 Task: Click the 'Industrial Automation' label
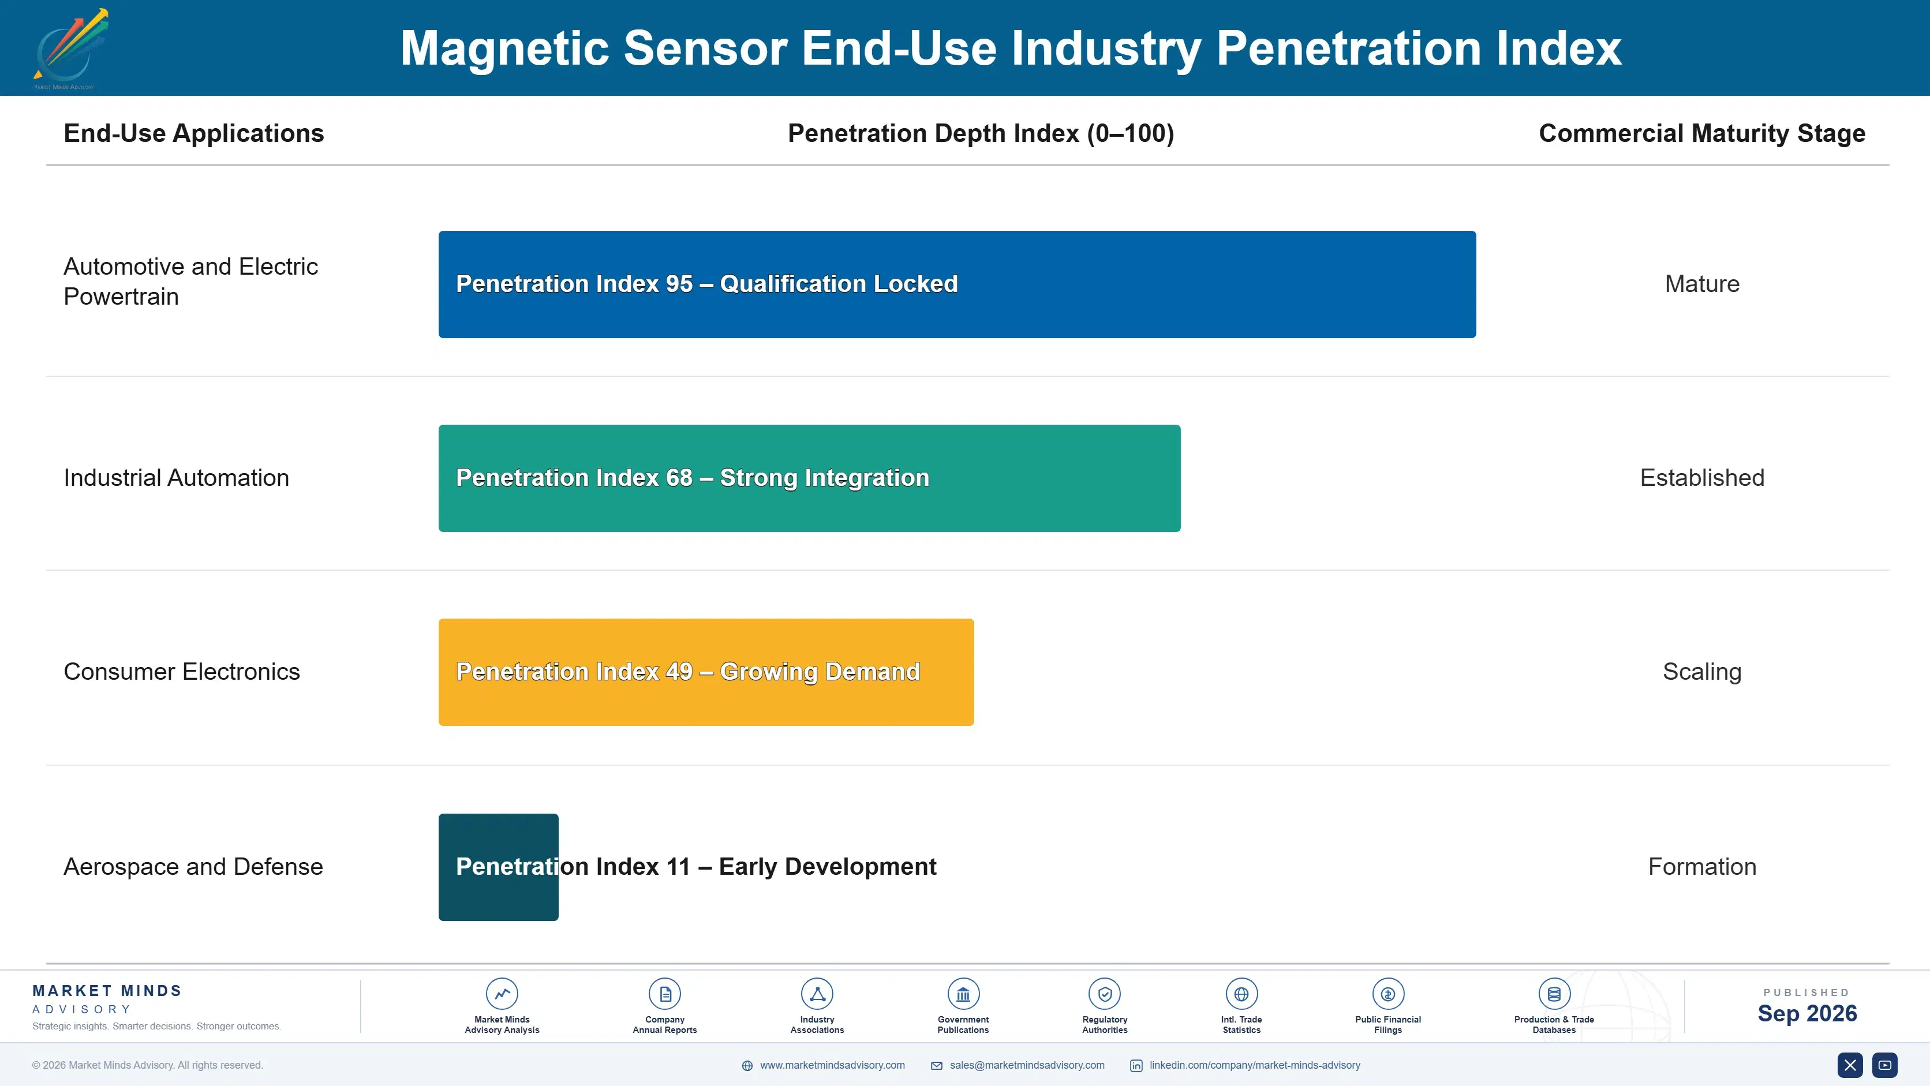pos(176,478)
